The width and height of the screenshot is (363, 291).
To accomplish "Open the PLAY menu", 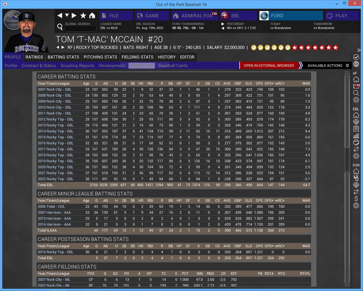I will click(x=342, y=16).
